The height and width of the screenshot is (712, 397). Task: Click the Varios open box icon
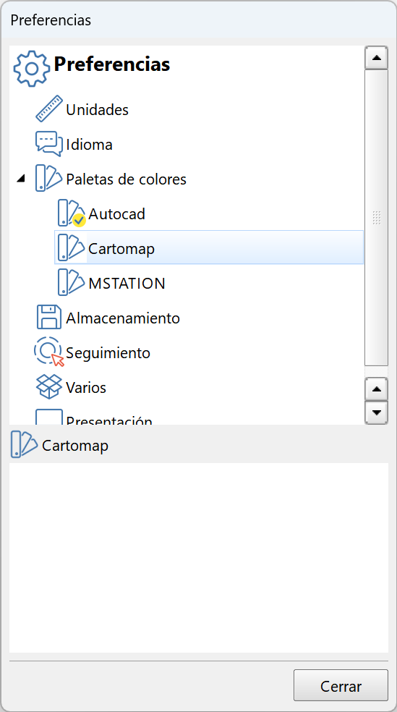pos(49,387)
